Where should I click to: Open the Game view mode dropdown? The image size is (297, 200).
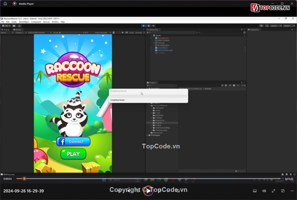click(7, 32)
